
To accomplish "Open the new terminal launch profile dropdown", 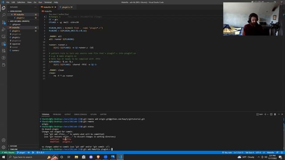I will coord(268,115).
